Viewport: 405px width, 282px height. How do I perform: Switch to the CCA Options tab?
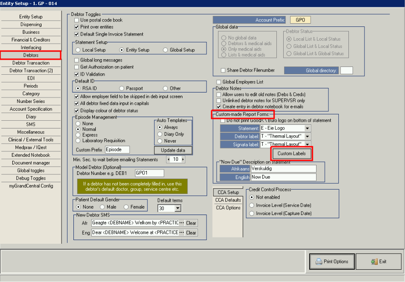[x=228, y=208]
